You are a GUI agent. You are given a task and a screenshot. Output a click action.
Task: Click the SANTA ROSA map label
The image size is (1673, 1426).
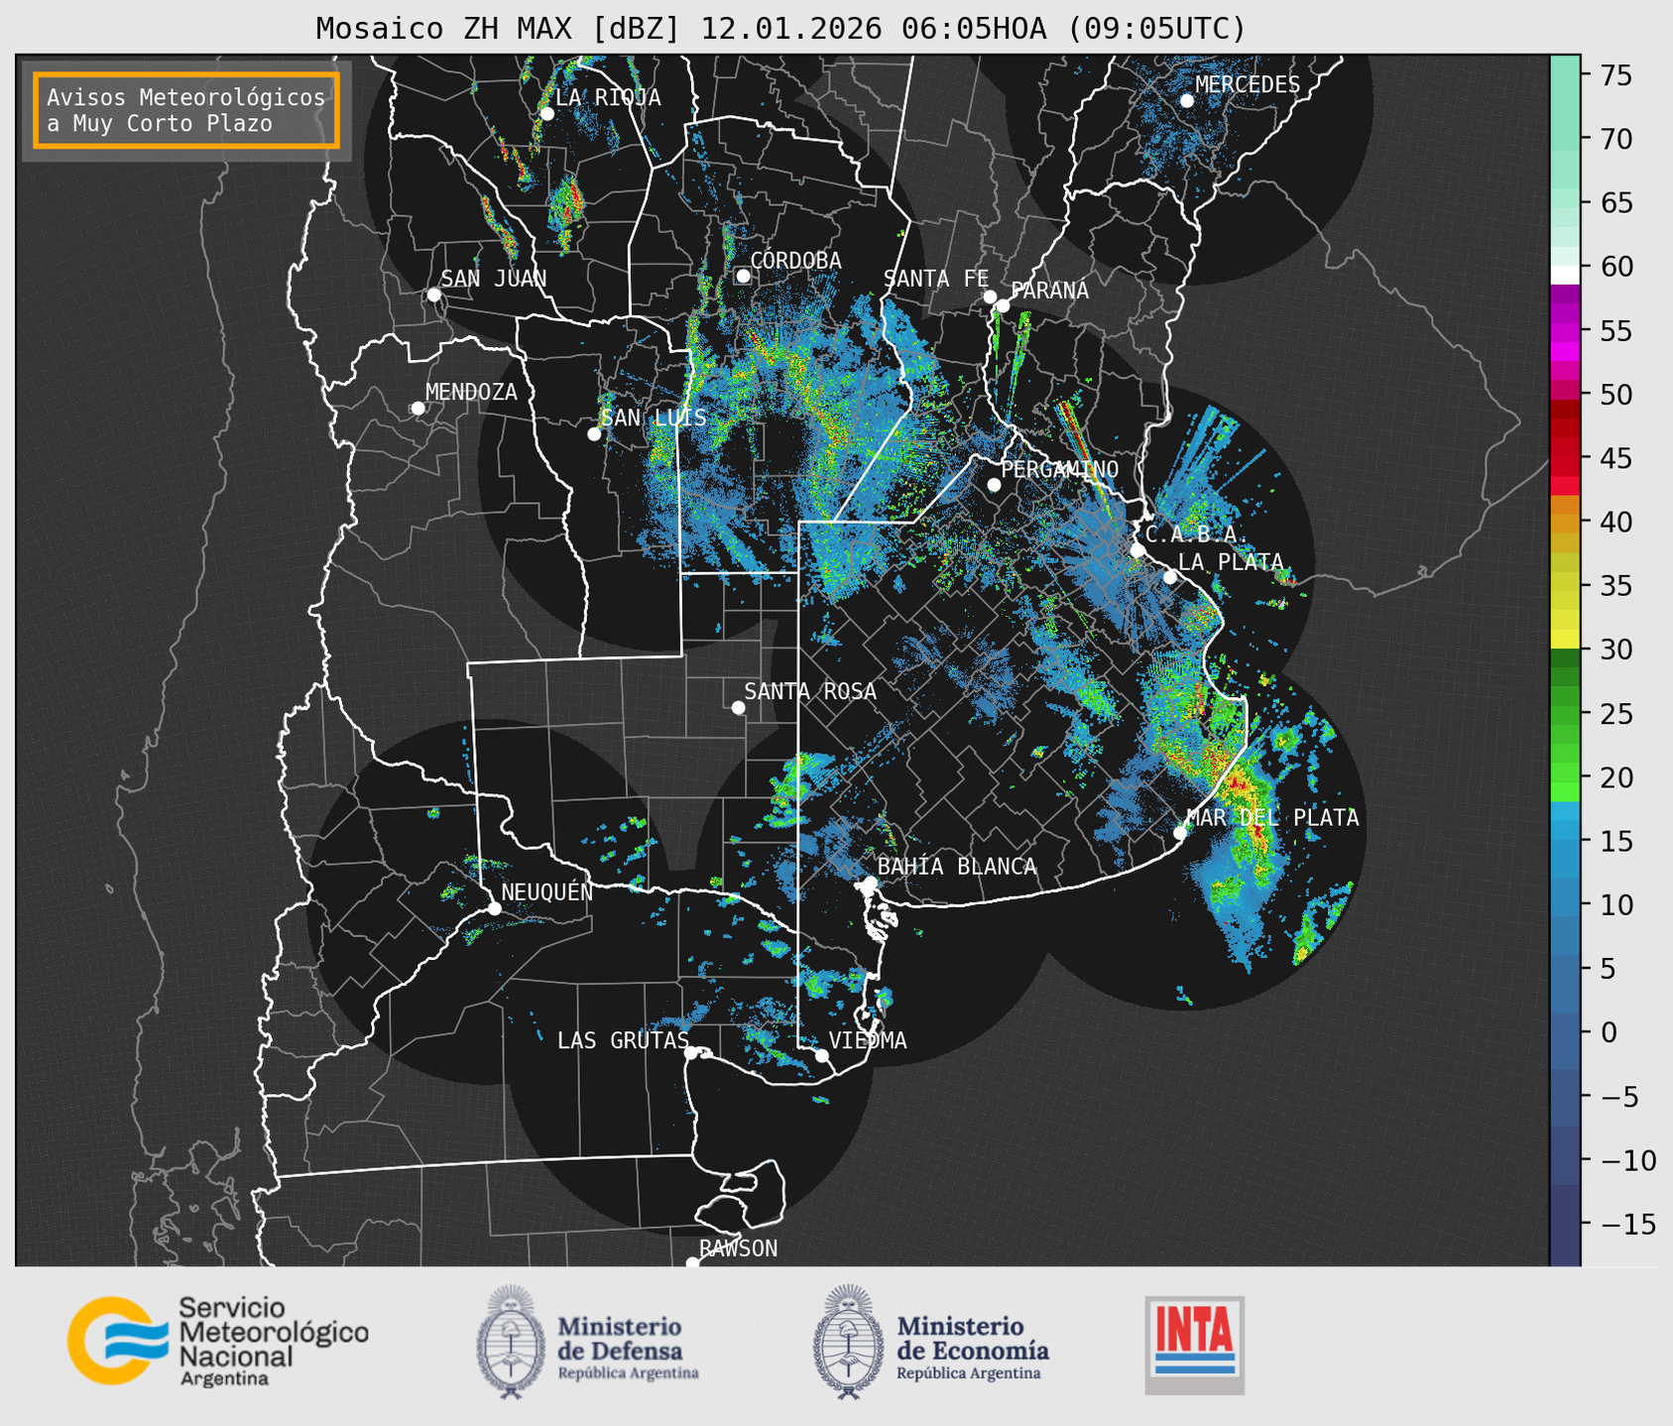pyautogui.click(x=811, y=691)
